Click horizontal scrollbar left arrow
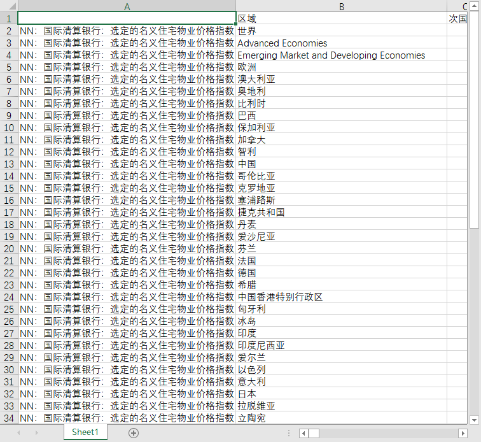The height and width of the screenshot is (442, 481). pyautogui.click(x=303, y=433)
